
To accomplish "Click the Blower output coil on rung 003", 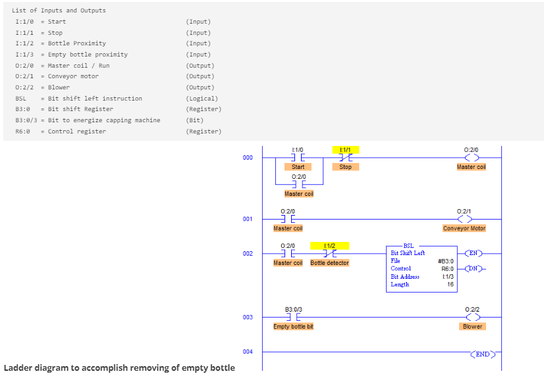I will 472,316.
